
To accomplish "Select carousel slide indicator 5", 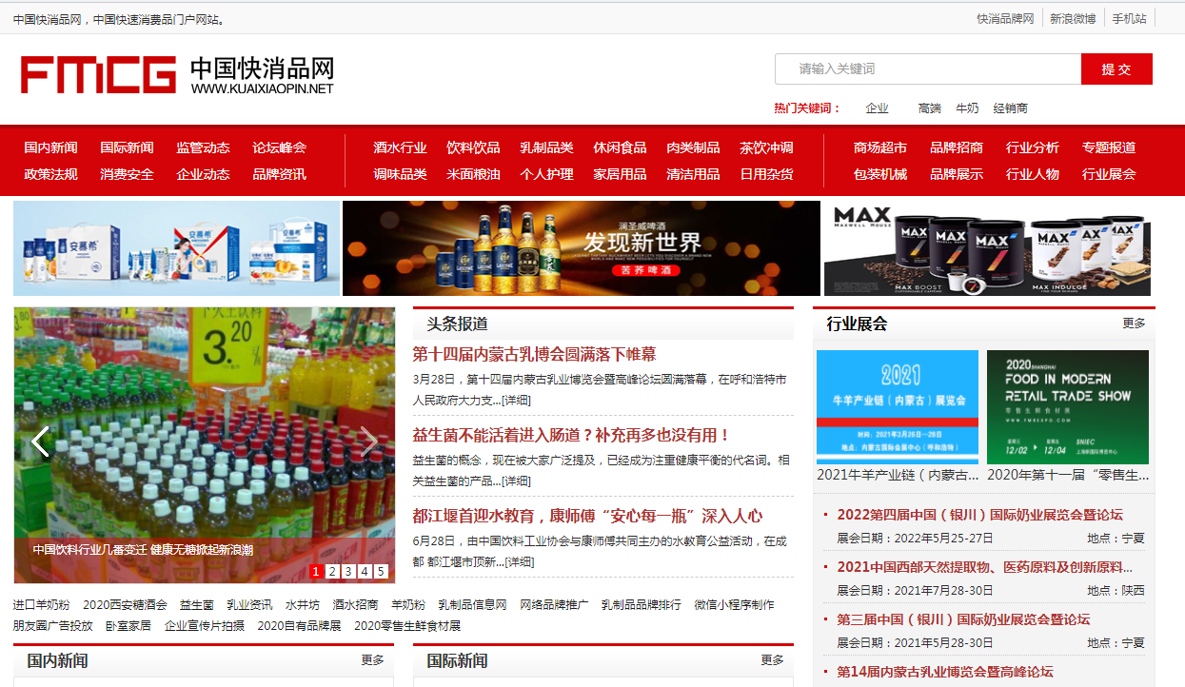I will pos(381,572).
